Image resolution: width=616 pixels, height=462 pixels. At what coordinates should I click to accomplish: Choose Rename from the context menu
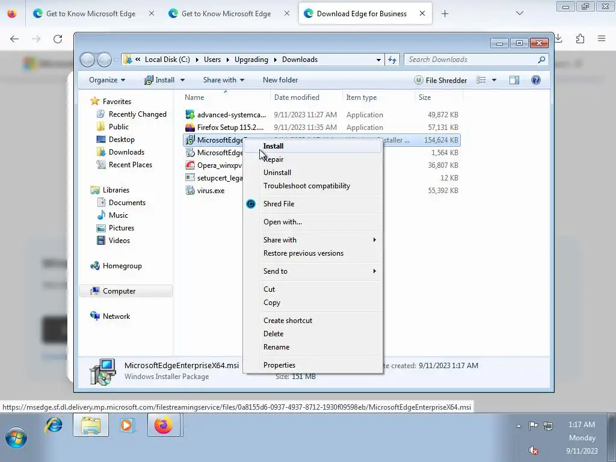point(276,347)
